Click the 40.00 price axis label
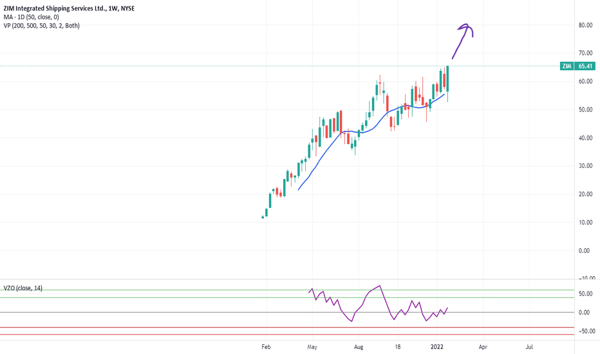 tap(585, 138)
